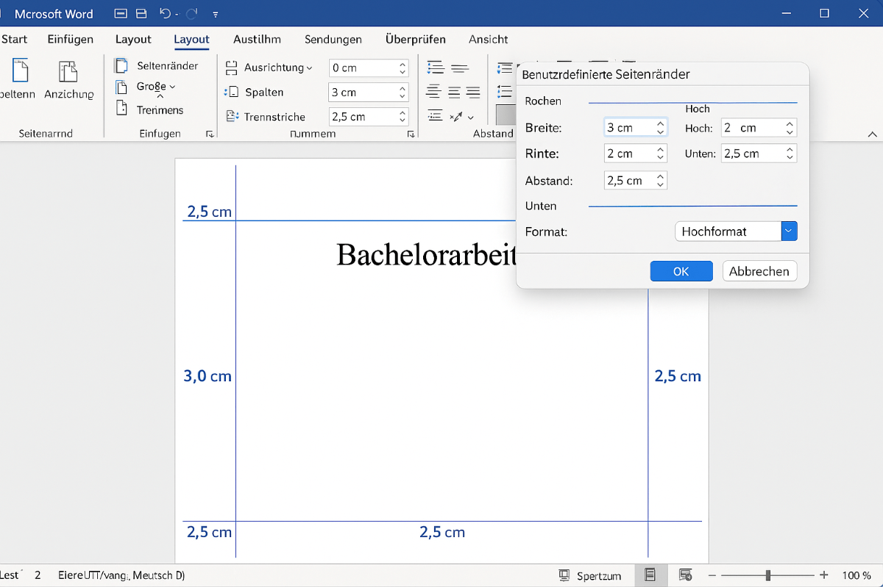Open the Einfügen tab
Image resolution: width=883 pixels, height=587 pixels.
click(71, 40)
